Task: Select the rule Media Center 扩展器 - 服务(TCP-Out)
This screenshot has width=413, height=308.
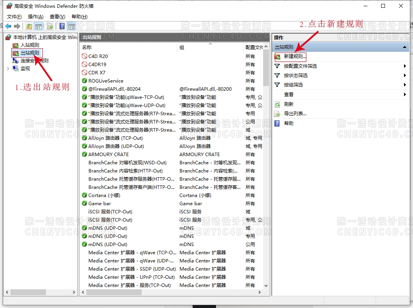Action: [129, 285]
